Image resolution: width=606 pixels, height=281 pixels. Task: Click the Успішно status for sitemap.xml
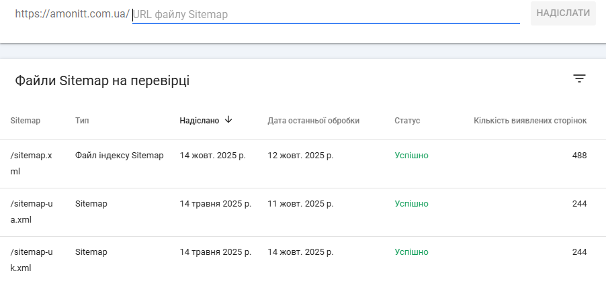tap(411, 156)
